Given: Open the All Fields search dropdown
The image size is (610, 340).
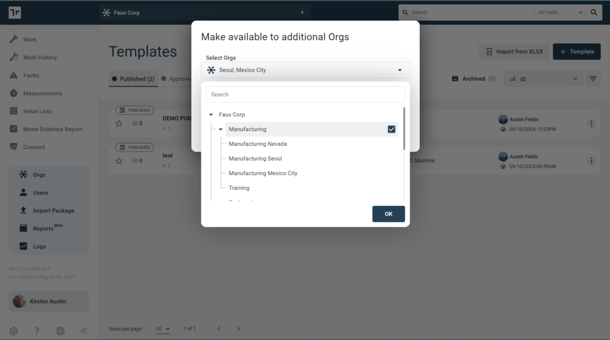Looking at the screenshot, I should [560, 13].
